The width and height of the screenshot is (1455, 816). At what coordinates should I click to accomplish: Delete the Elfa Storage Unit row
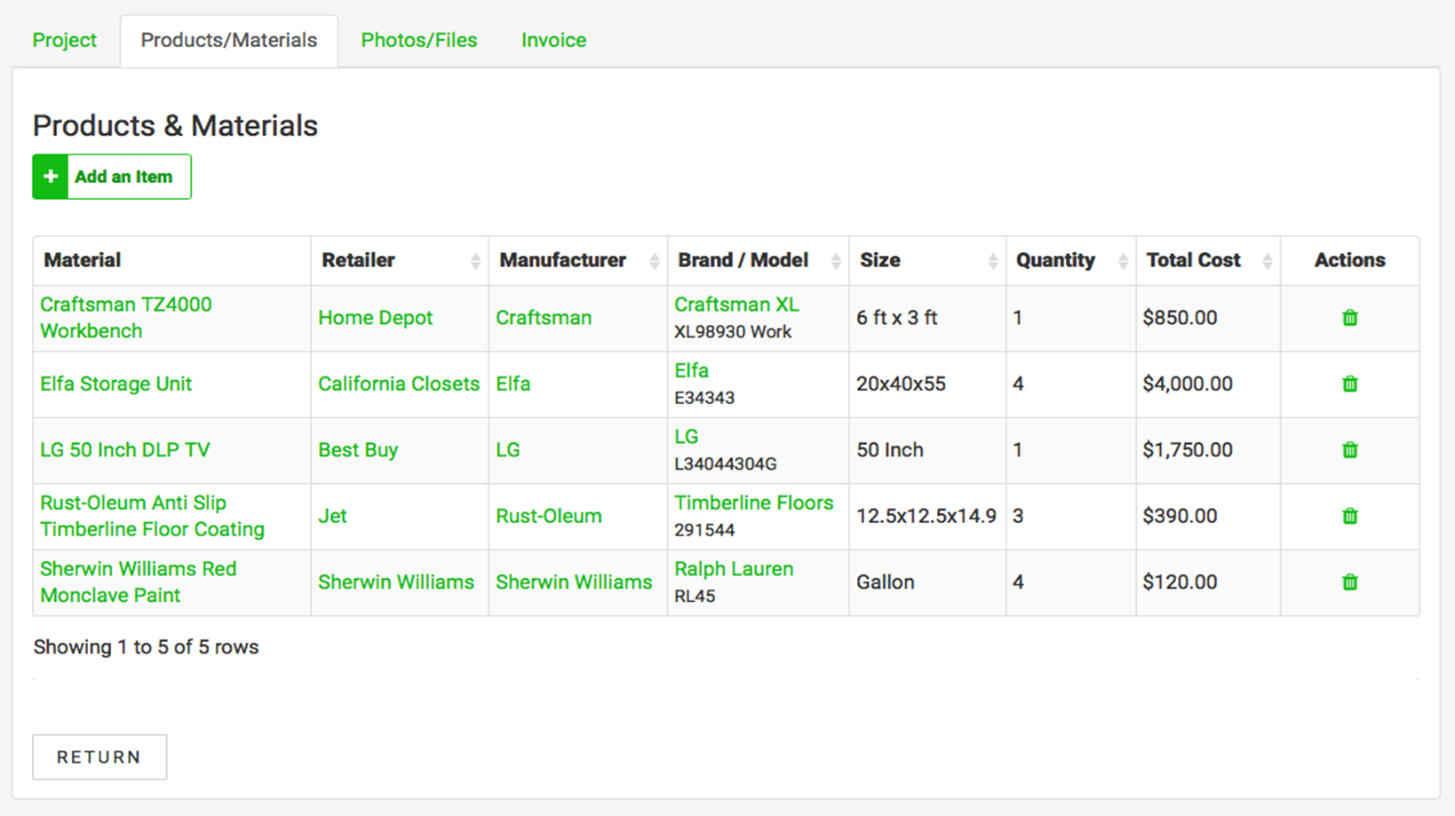(1349, 384)
